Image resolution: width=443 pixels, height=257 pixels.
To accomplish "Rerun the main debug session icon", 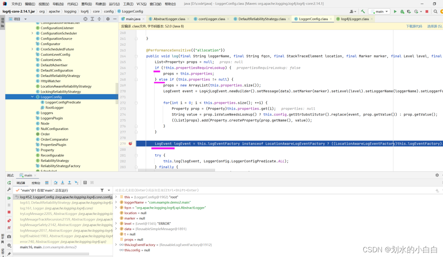I will click(x=9, y=183).
